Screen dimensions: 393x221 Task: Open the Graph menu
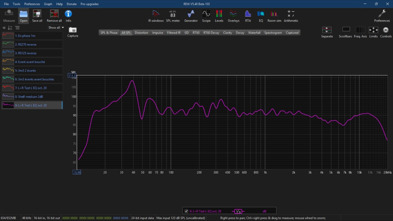pos(48,4)
